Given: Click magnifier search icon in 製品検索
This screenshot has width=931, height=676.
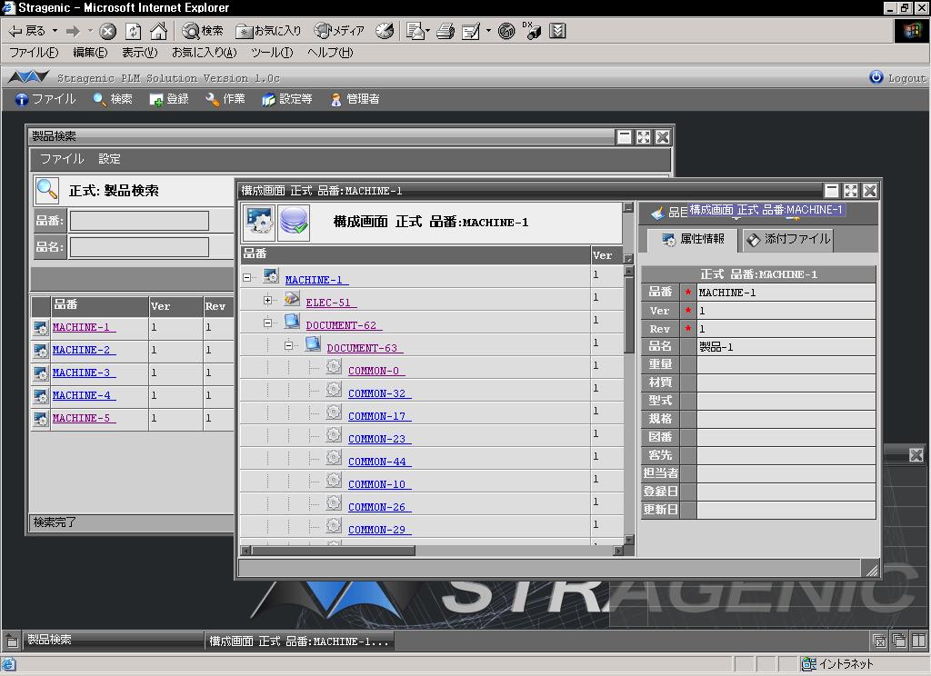Looking at the screenshot, I should pos(47,191).
